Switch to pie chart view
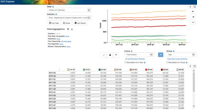The width and height of the screenshot is (197, 110). 116,55
